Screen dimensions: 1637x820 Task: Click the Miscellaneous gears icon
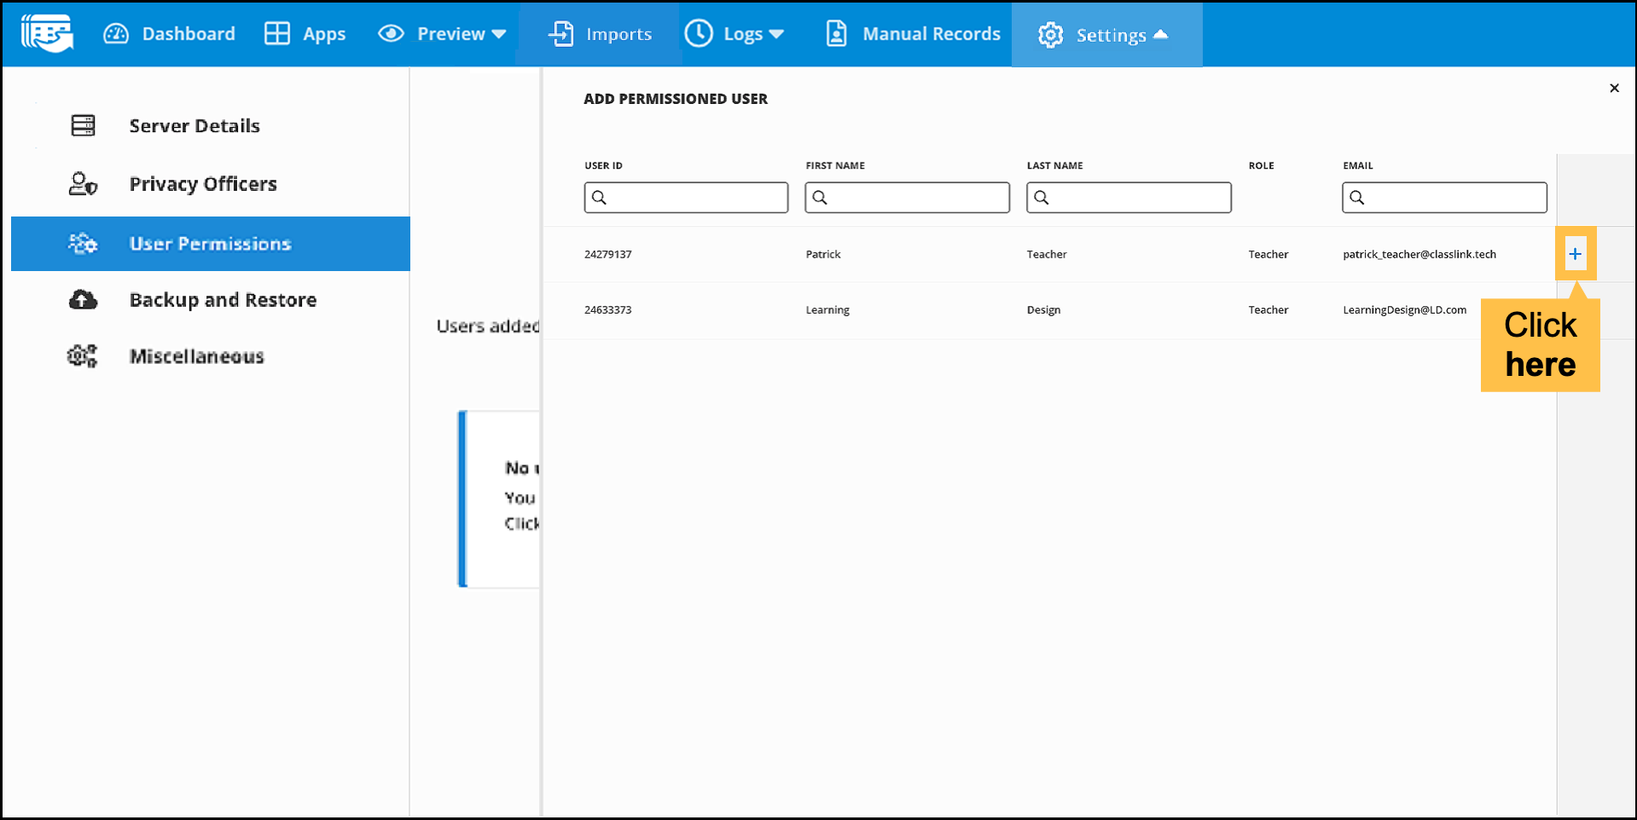click(x=83, y=356)
